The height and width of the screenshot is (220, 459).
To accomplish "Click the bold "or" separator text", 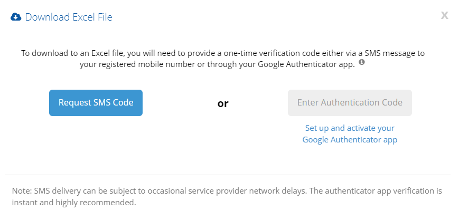I will (223, 103).
